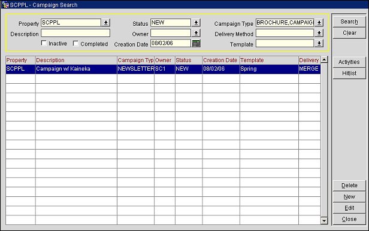Viewport: 369px width, 231px height.
Task: Select the 'Campaign w/ Kaineka' description cell
Action: 76,69
